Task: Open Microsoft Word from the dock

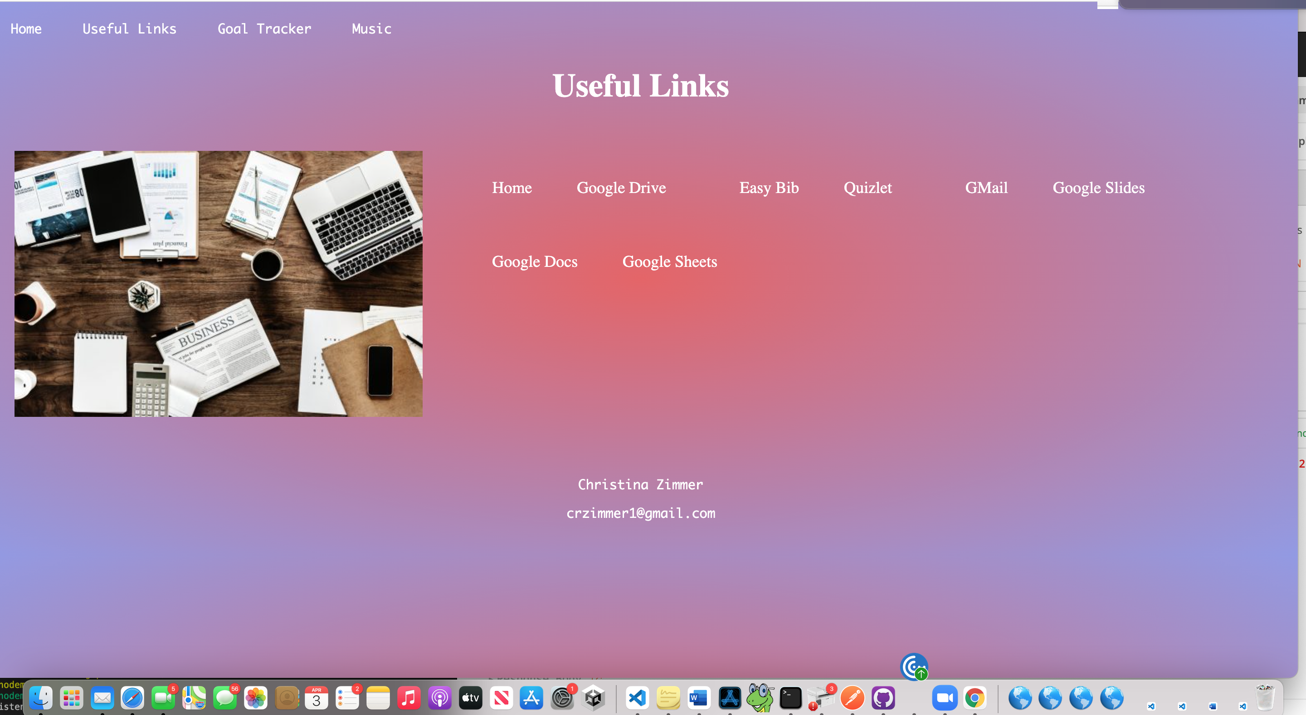Action: point(699,698)
